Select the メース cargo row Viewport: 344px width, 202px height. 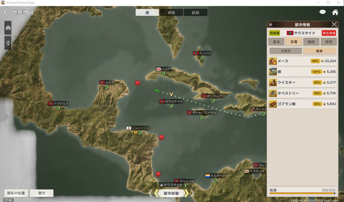tap(302, 61)
